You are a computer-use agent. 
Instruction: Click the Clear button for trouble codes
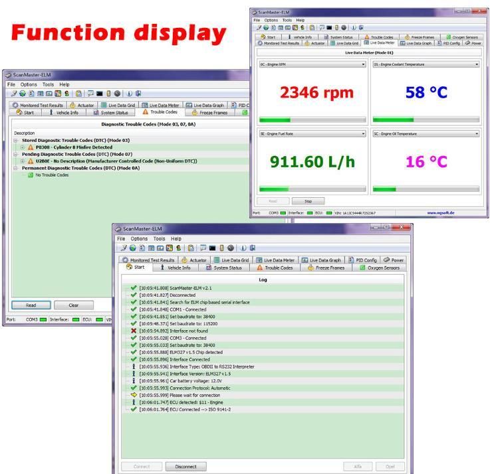coord(74,305)
